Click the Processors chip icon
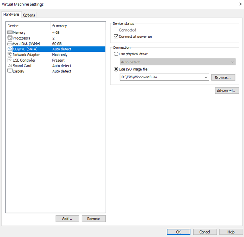The image size is (244, 237). coord(10,38)
